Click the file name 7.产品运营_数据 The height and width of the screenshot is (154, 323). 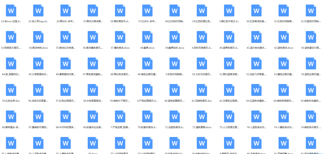click(120, 127)
